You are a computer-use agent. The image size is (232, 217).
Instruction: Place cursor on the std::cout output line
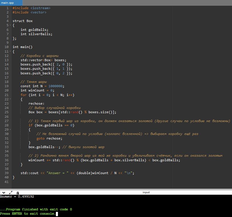coord(77,173)
